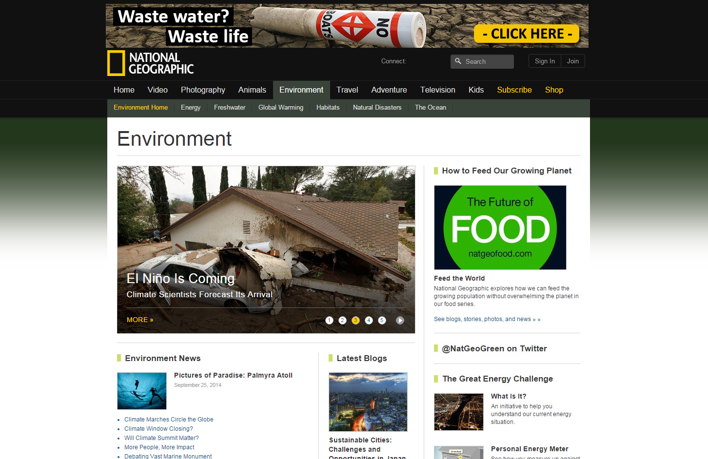Click @NatGeoGreen on Twitter heading

(494, 348)
